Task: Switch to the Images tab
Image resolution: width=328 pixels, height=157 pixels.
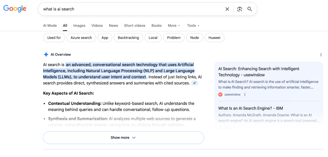Action: coord(79,26)
